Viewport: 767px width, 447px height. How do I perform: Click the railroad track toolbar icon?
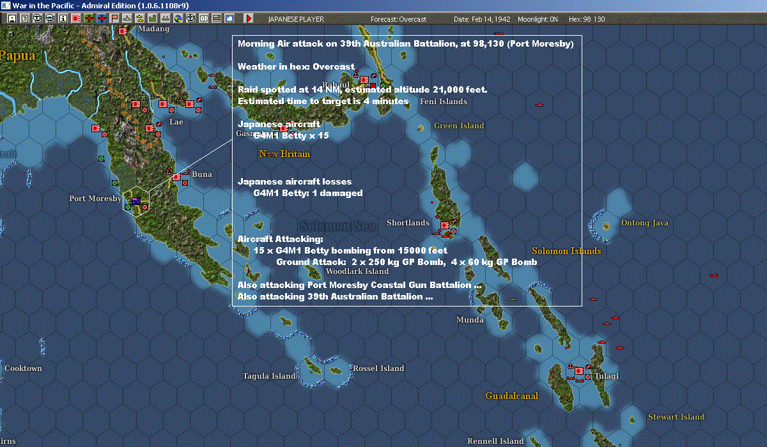tap(216, 19)
